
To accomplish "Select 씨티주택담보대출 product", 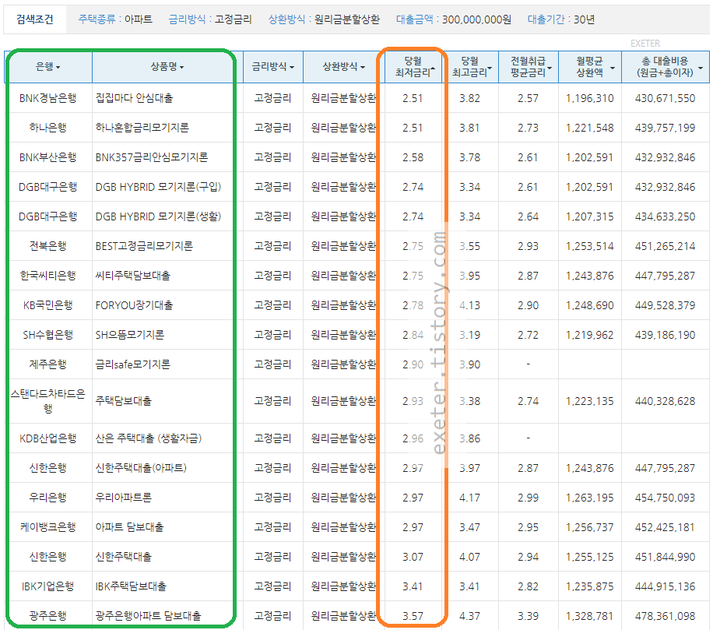I will point(133,276).
